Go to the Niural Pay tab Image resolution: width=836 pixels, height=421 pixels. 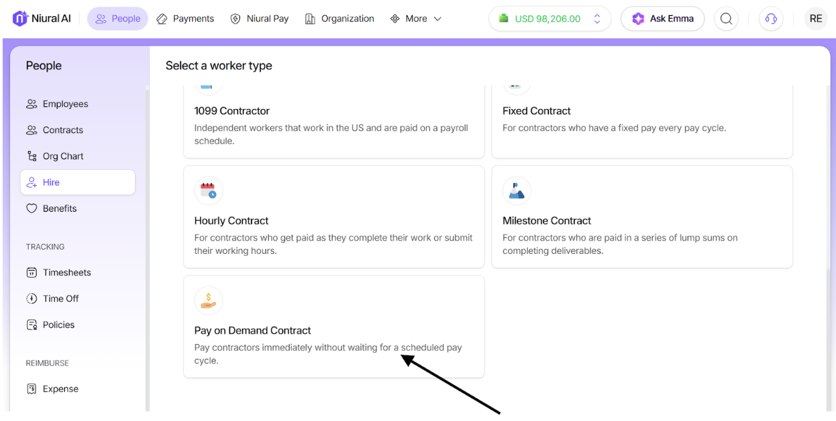coord(259,19)
